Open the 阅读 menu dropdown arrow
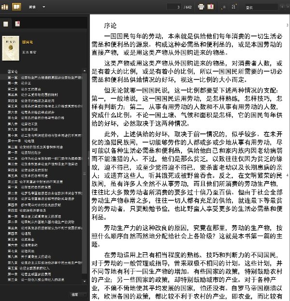Image resolution: width=290 pixels, height=301 pixels. [44, 7]
